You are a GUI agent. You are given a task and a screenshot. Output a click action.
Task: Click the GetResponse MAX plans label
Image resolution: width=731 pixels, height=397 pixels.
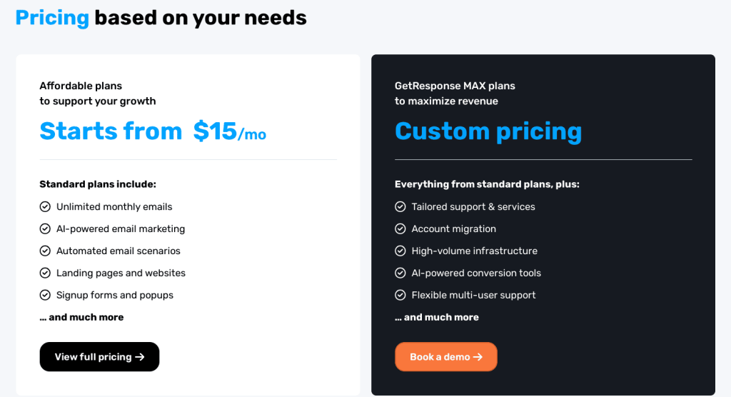[x=455, y=86]
